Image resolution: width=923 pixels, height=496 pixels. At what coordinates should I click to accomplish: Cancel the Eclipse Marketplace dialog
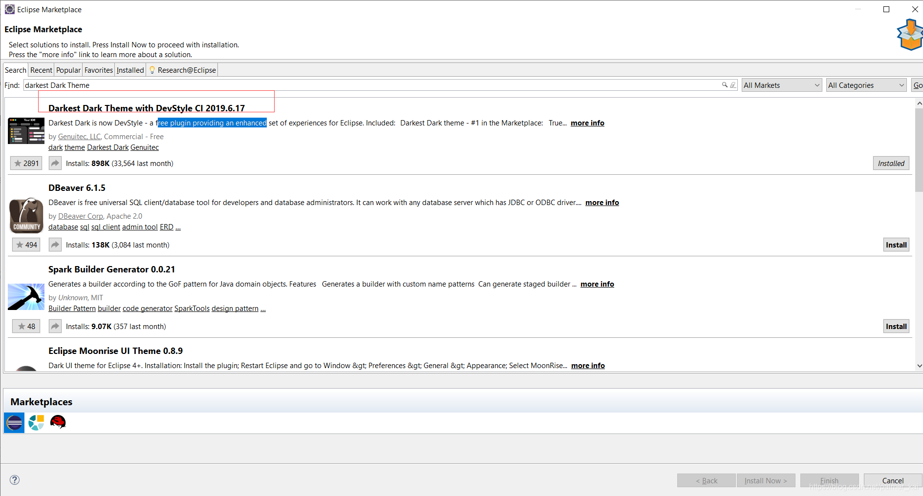893,480
